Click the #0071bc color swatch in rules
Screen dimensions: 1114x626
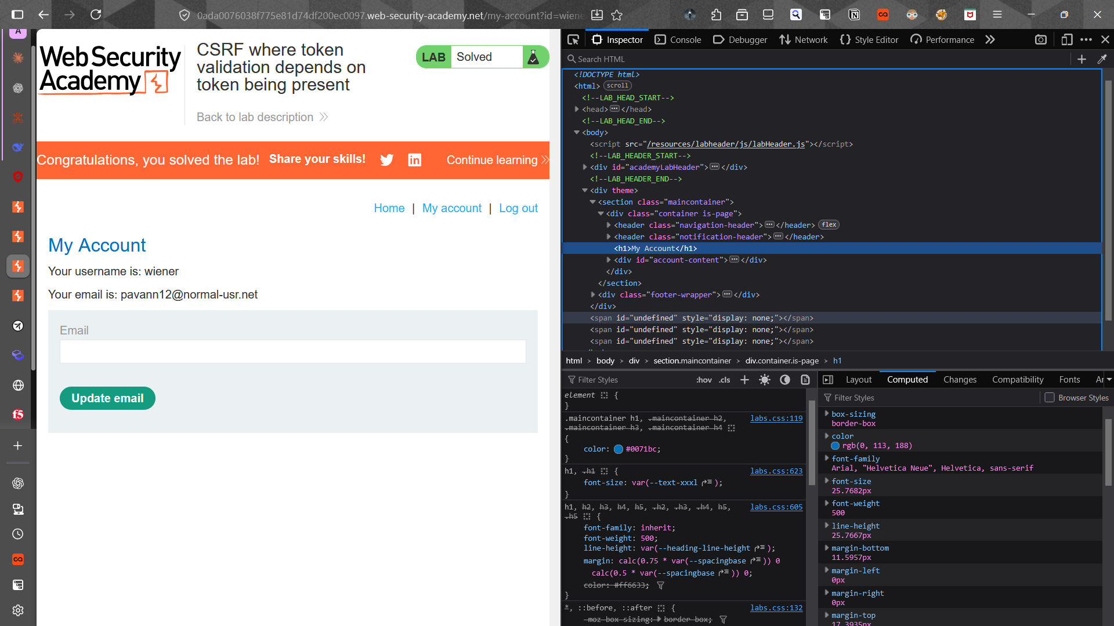619,449
